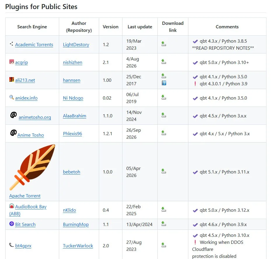This screenshot has height=259, width=272.
Task: Click the animetosho.org @ icon
Action: [13, 115]
